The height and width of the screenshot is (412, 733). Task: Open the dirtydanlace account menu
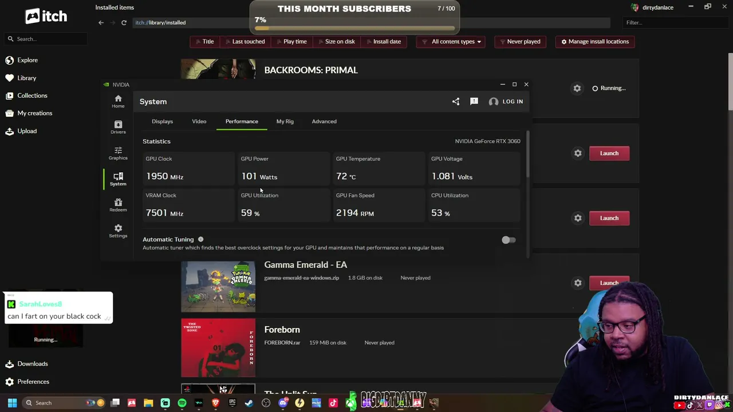click(x=652, y=7)
